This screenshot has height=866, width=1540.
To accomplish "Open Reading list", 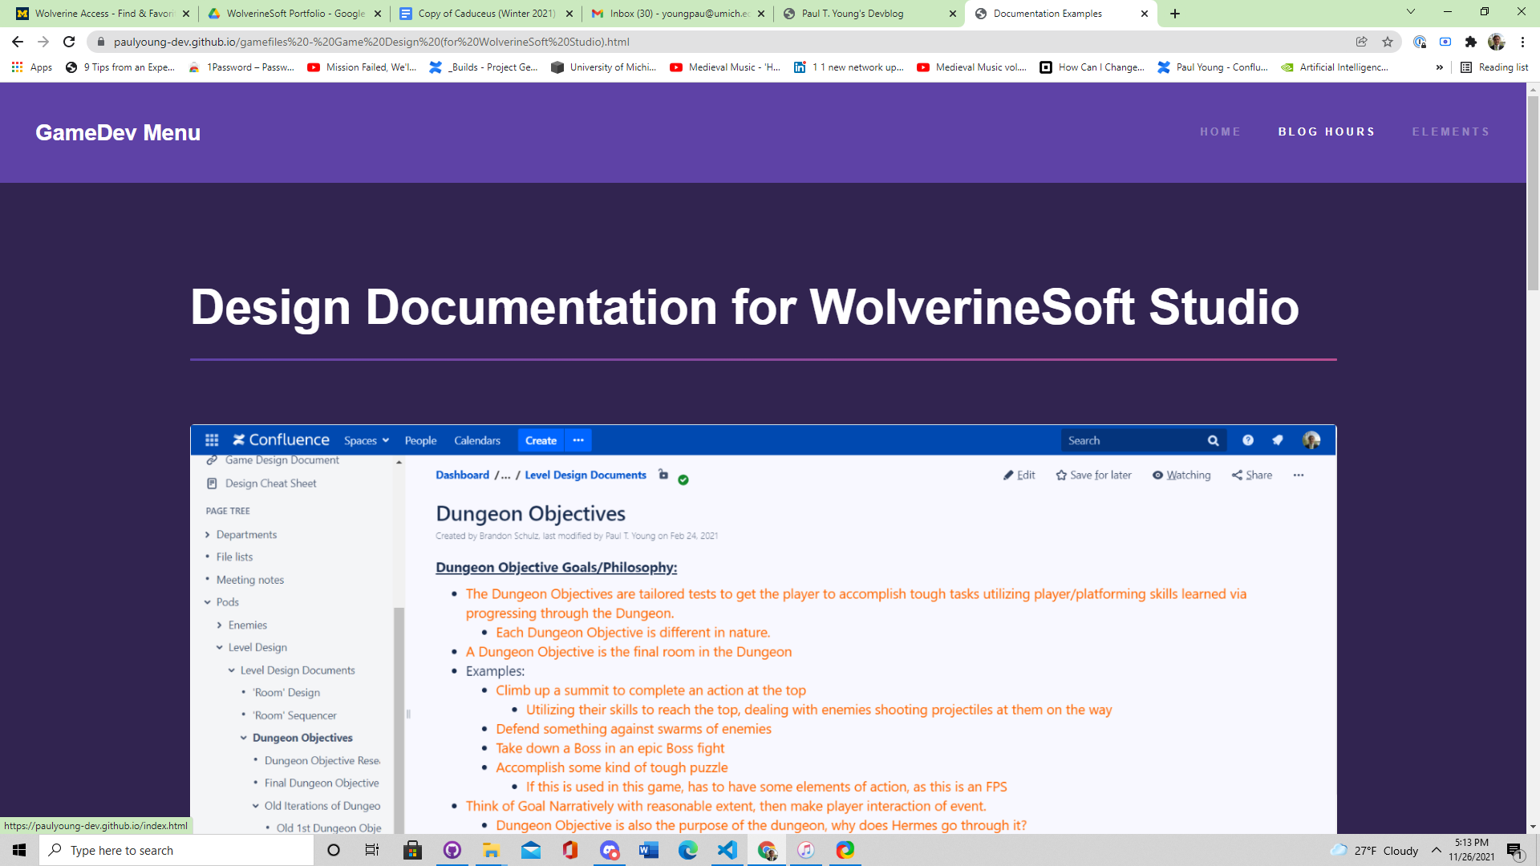I will (1494, 67).
